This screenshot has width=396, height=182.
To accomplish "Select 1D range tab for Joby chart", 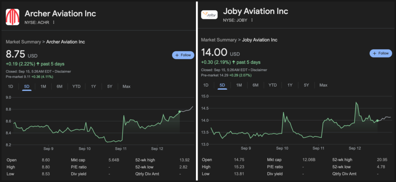I will (x=206, y=85).
